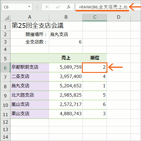Click the rank 4 cell for 二条支店

tap(95, 77)
